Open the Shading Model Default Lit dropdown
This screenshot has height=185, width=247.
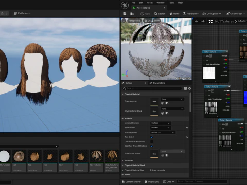(163, 133)
